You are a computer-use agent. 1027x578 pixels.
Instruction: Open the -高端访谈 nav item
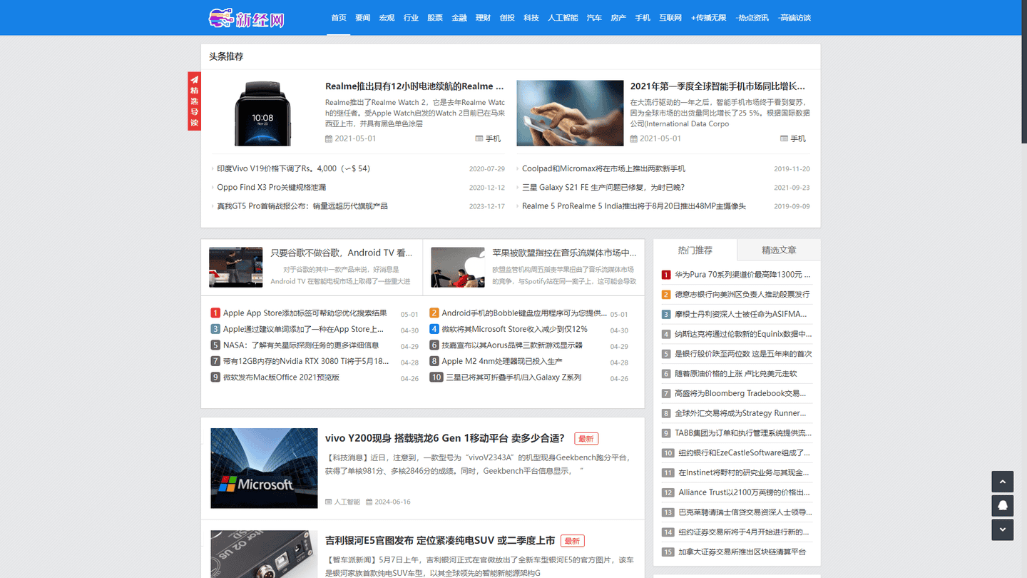tap(794, 18)
